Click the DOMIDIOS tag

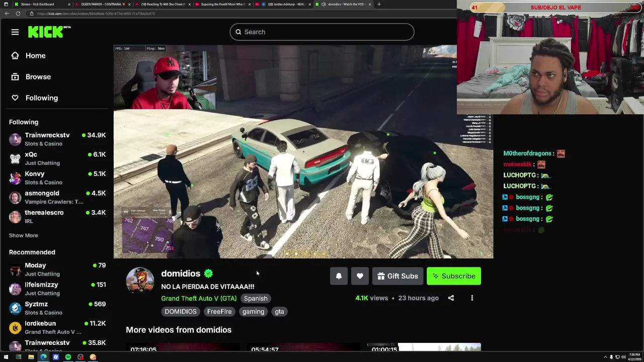(181, 312)
